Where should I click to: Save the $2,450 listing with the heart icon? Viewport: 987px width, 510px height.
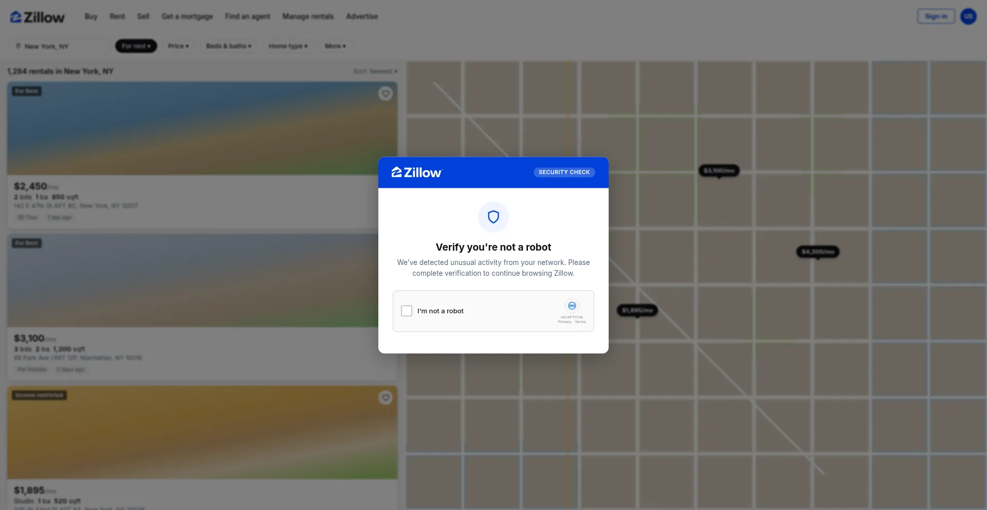coord(386,93)
